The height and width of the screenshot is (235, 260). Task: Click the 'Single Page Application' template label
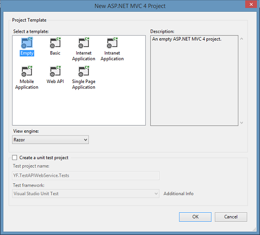pos(84,84)
